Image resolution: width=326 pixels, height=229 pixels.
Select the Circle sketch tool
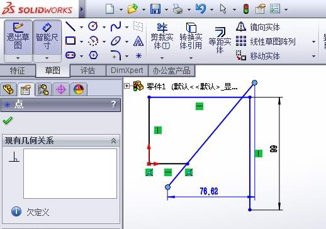tap(93, 26)
